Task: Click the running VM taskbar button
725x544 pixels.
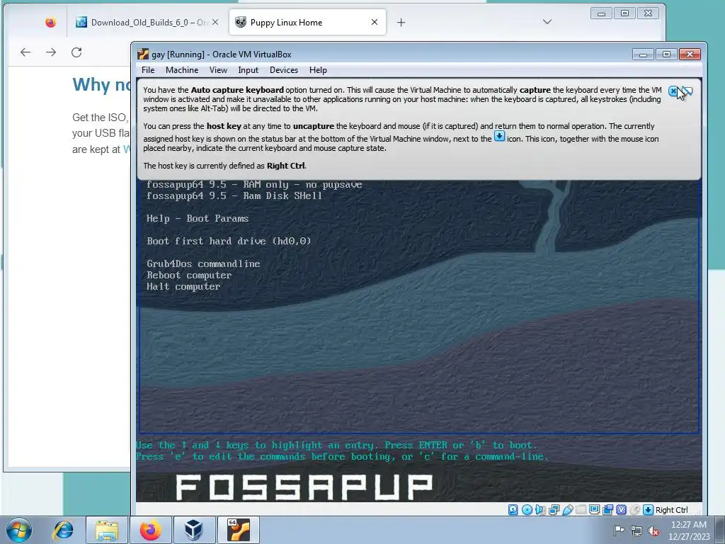Action: [239, 530]
